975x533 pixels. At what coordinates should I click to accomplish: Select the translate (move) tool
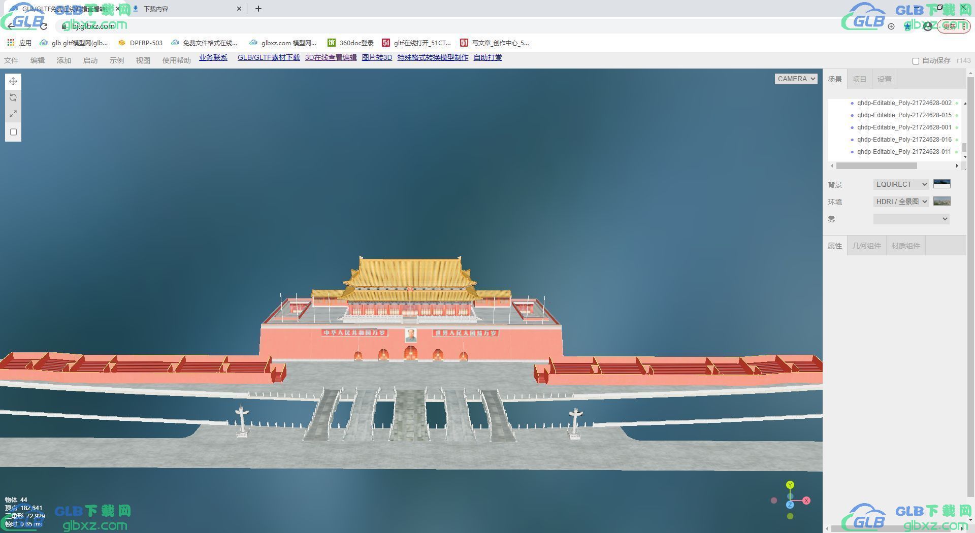[x=13, y=81]
